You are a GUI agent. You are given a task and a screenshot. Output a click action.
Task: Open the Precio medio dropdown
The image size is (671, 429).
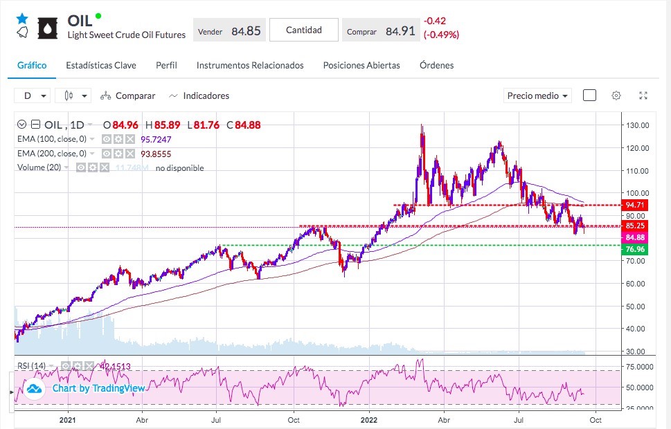point(537,95)
